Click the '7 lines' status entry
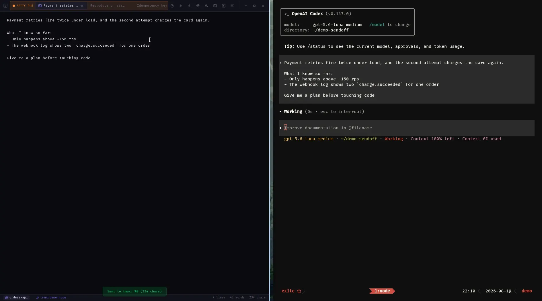The image size is (542, 301). 219,298
